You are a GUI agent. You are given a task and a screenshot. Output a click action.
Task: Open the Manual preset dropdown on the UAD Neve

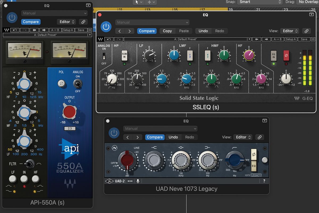(x=160, y=129)
